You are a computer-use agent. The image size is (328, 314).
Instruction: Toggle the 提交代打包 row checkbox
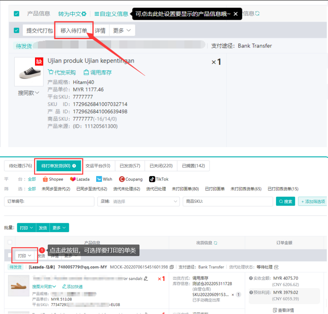click(16, 30)
